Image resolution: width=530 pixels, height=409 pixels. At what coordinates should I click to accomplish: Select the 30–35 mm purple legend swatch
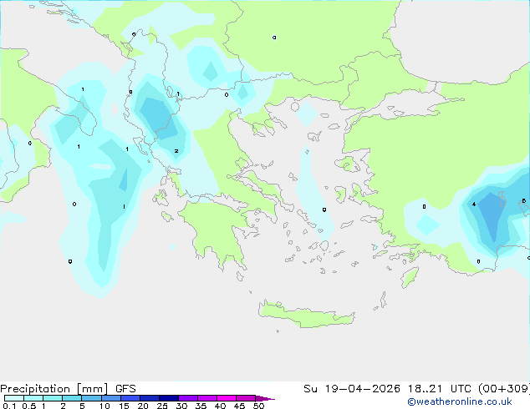pos(187,398)
